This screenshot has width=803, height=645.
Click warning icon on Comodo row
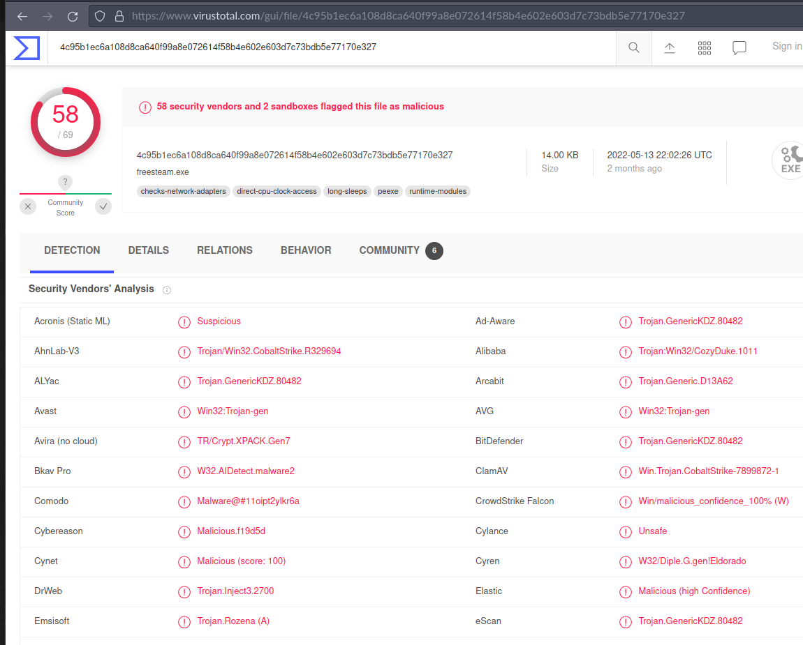coord(184,502)
